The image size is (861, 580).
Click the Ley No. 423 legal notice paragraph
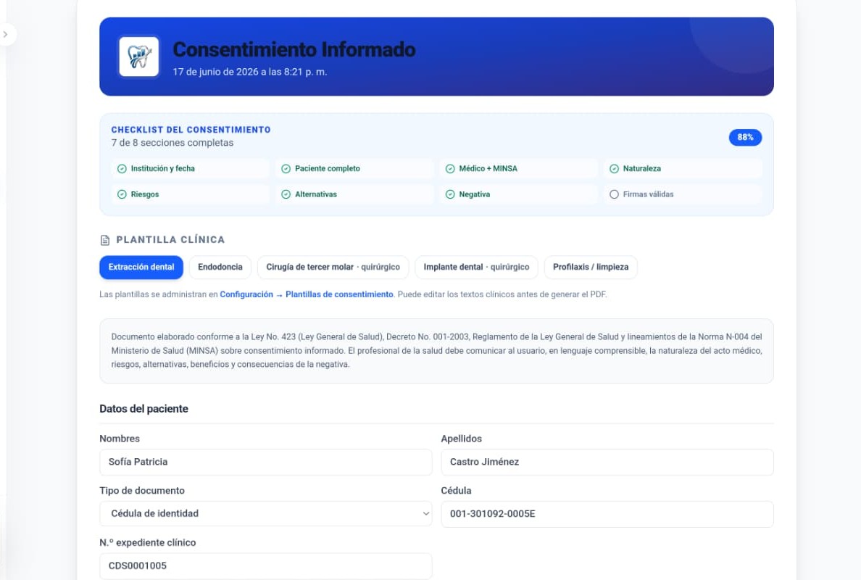(x=436, y=350)
